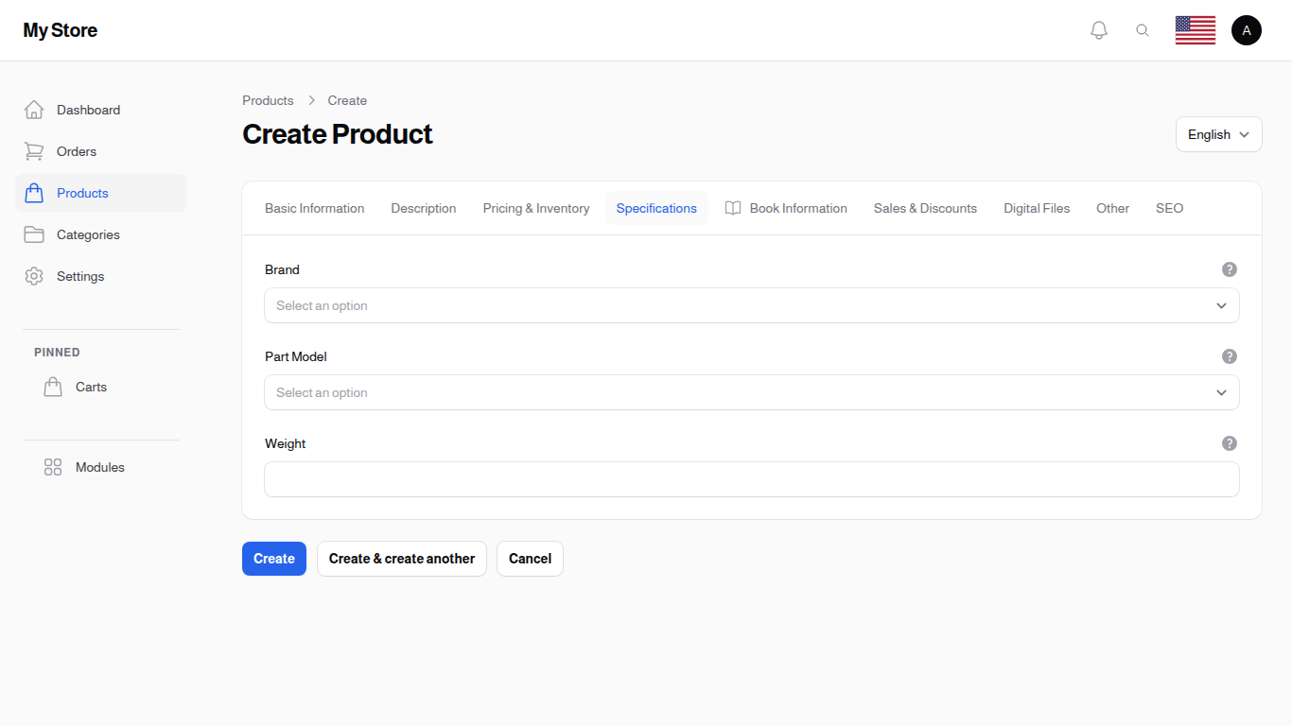The image size is (1292, 726).
Task: Click the pinned Carts icon
Action: tap(53, 386)
